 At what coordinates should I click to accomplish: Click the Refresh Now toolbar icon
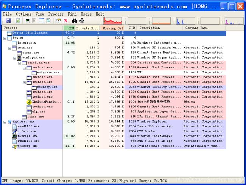coord(19,21)
